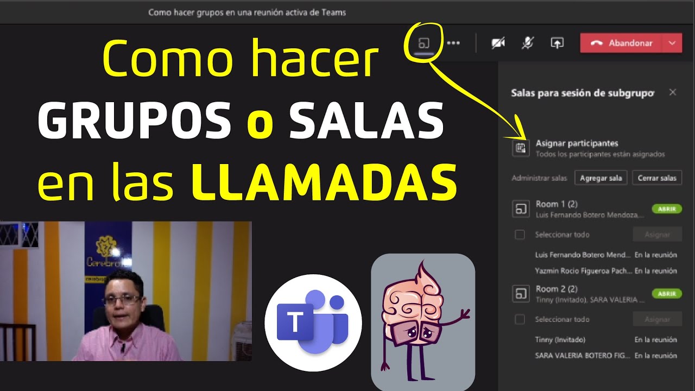Check Seleccionar todo under Room 1

[520, 235]
